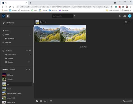Switch to detail view icon
Screen dimensions: 133x104
tap(45, 101)
